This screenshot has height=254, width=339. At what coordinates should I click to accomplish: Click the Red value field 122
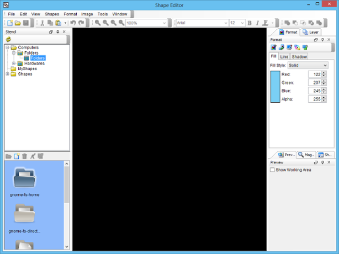[x=315, y=75]
